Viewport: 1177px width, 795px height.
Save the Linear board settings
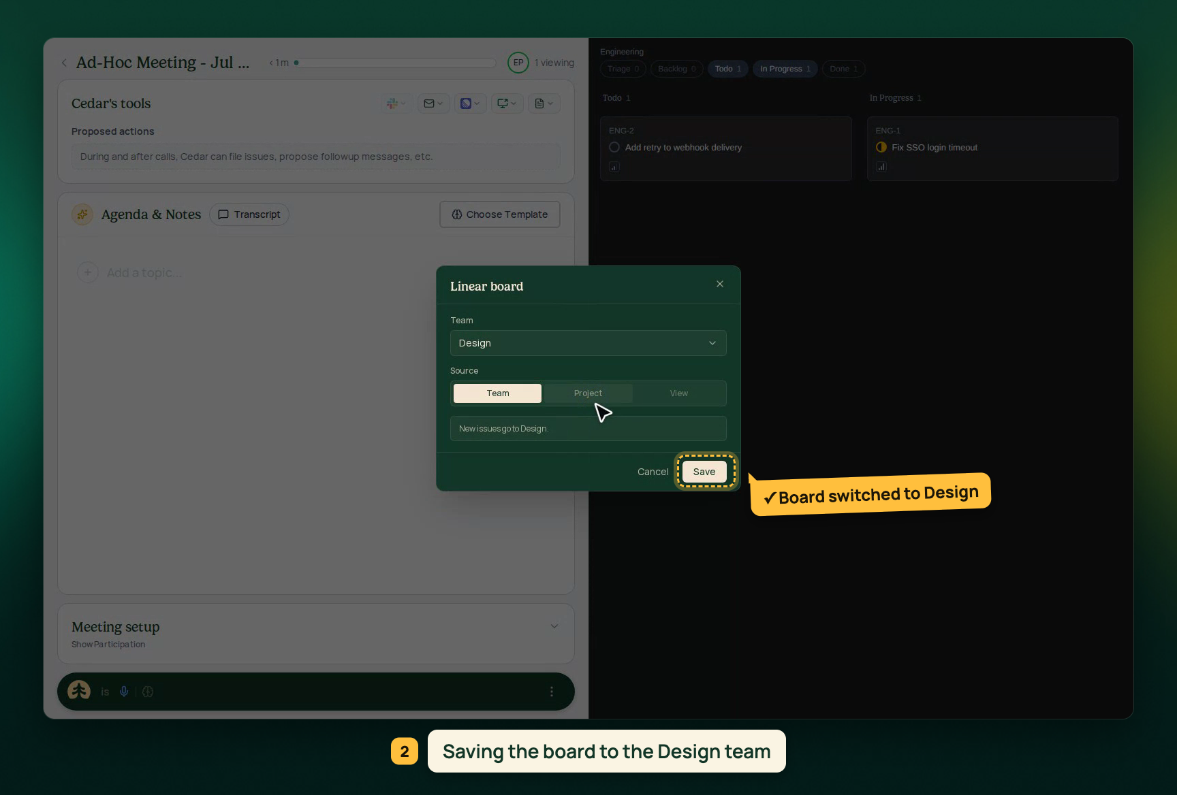point(704,472)
